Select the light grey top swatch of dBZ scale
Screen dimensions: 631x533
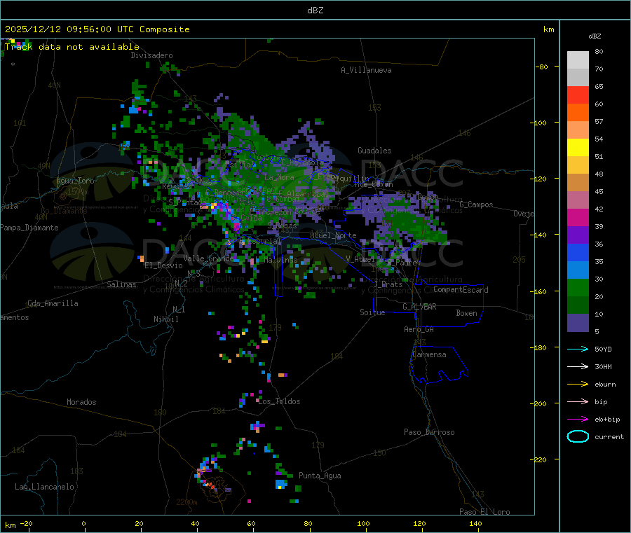(x=578, y=60)
